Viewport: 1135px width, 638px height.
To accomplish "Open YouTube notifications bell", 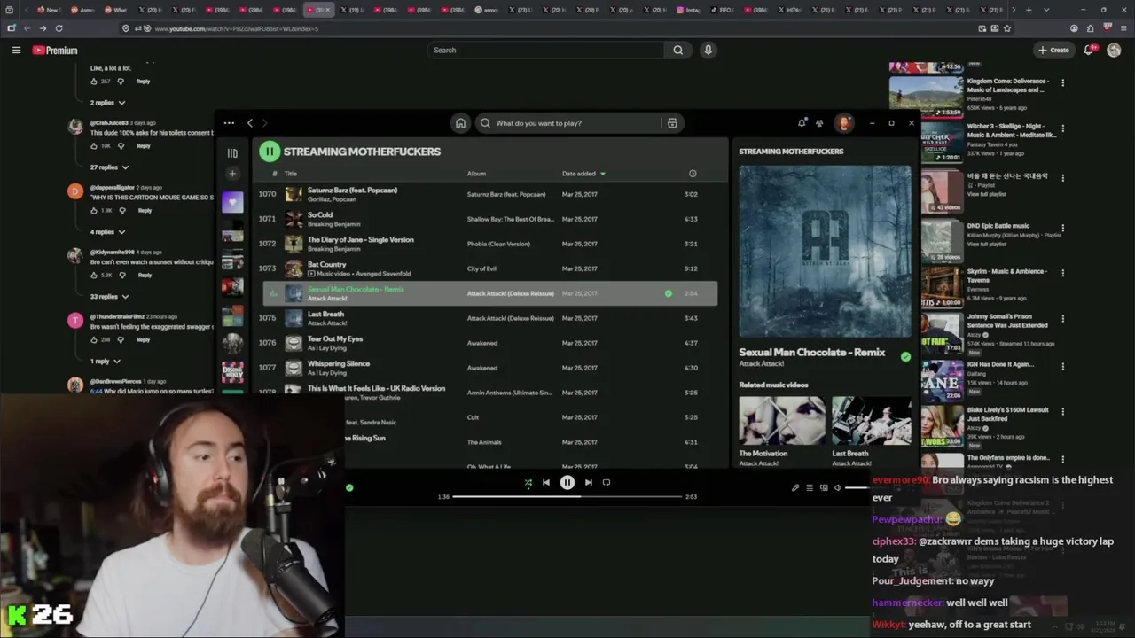I will 1089,51.
